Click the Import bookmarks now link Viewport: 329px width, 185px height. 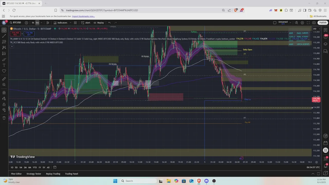point(83,16)
